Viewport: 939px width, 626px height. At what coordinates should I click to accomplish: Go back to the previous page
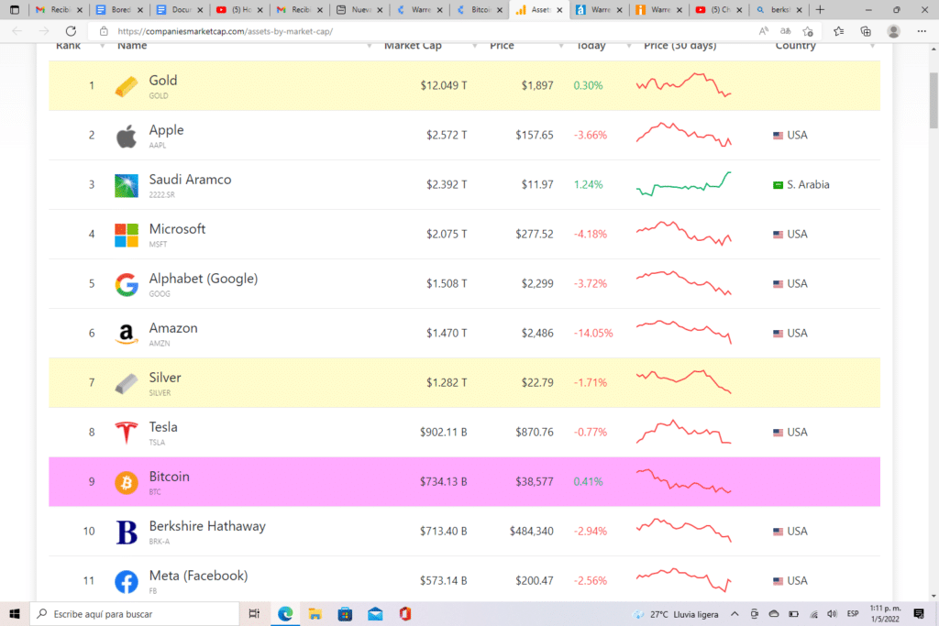click(x=17, y=31)
